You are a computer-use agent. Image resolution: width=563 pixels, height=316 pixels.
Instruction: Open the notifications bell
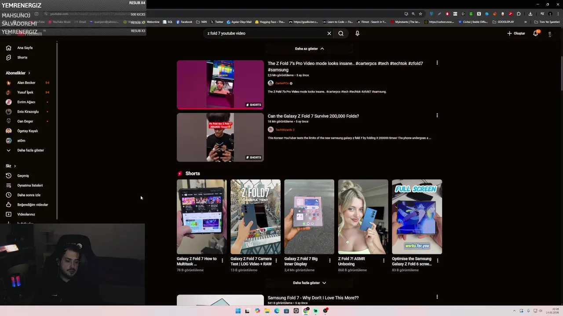tap(536, 33)
